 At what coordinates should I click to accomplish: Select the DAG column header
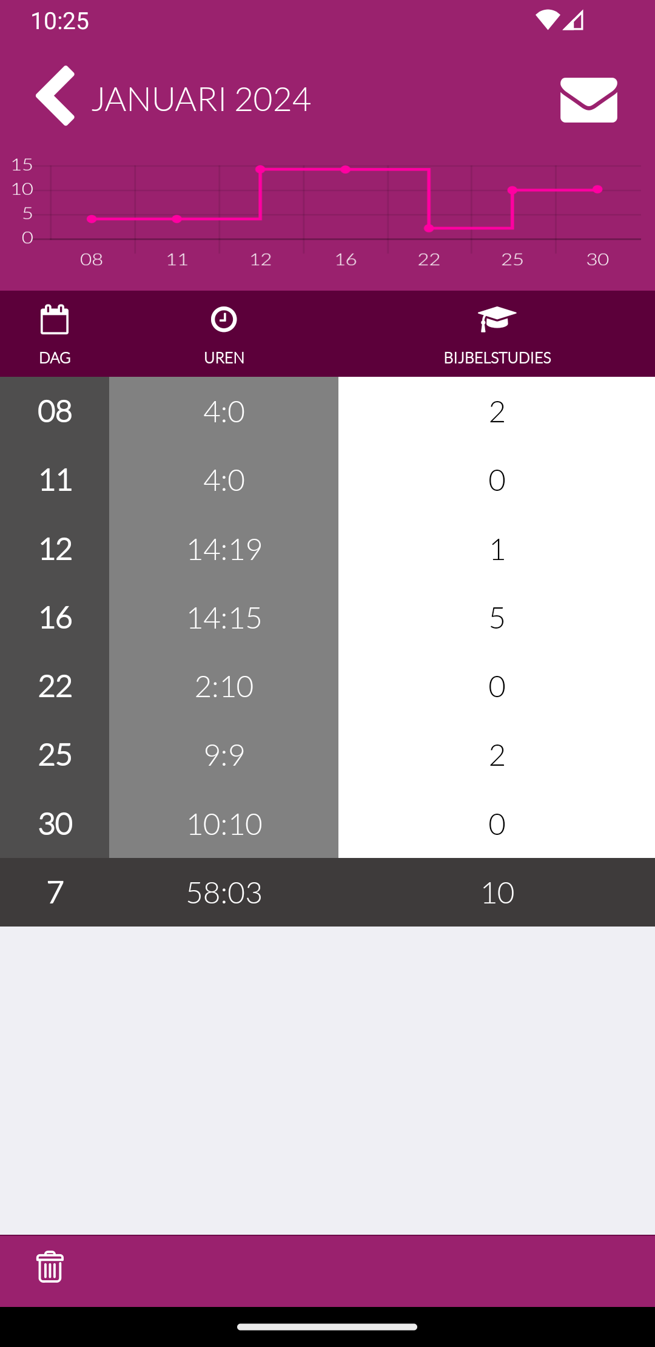pos(55,358)
